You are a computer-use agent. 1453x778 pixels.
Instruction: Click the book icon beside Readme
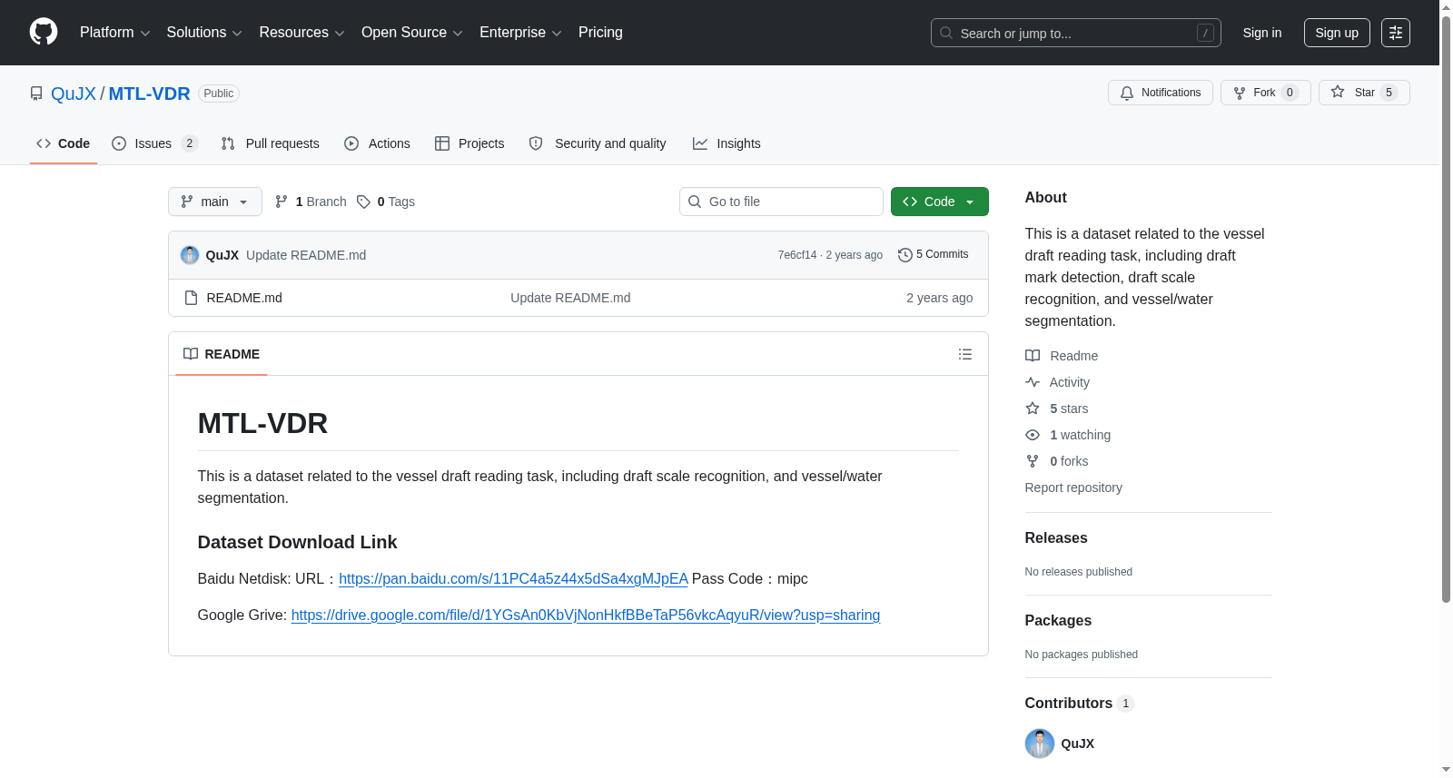(x=1033, y=356)
